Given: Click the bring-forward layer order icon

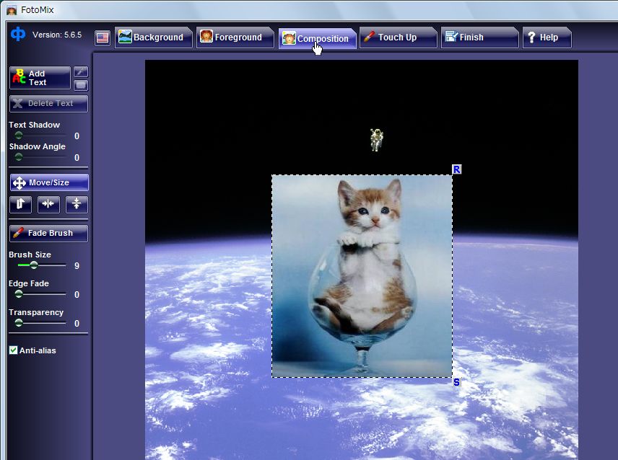Looking at the screenshot, I should pos(20,204).
